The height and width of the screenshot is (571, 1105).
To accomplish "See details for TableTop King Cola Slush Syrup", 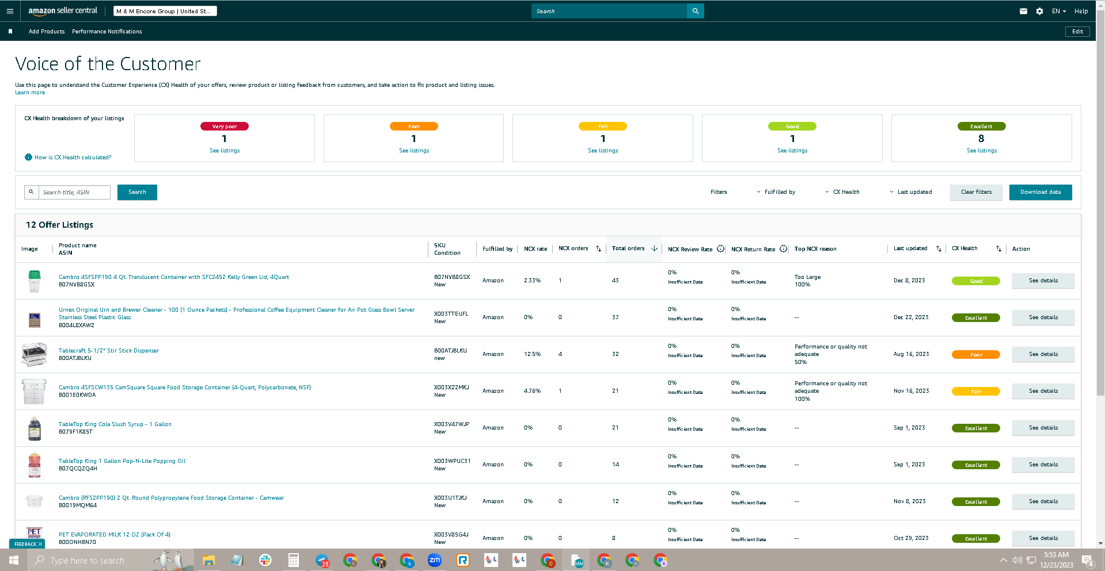I will (1043, 428).
